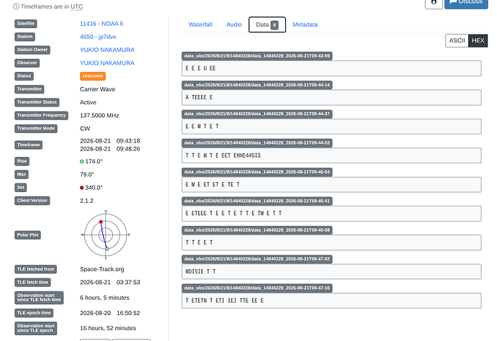
Task: Click the TLE epoch time 16:50:52
Action: (128, 313)
